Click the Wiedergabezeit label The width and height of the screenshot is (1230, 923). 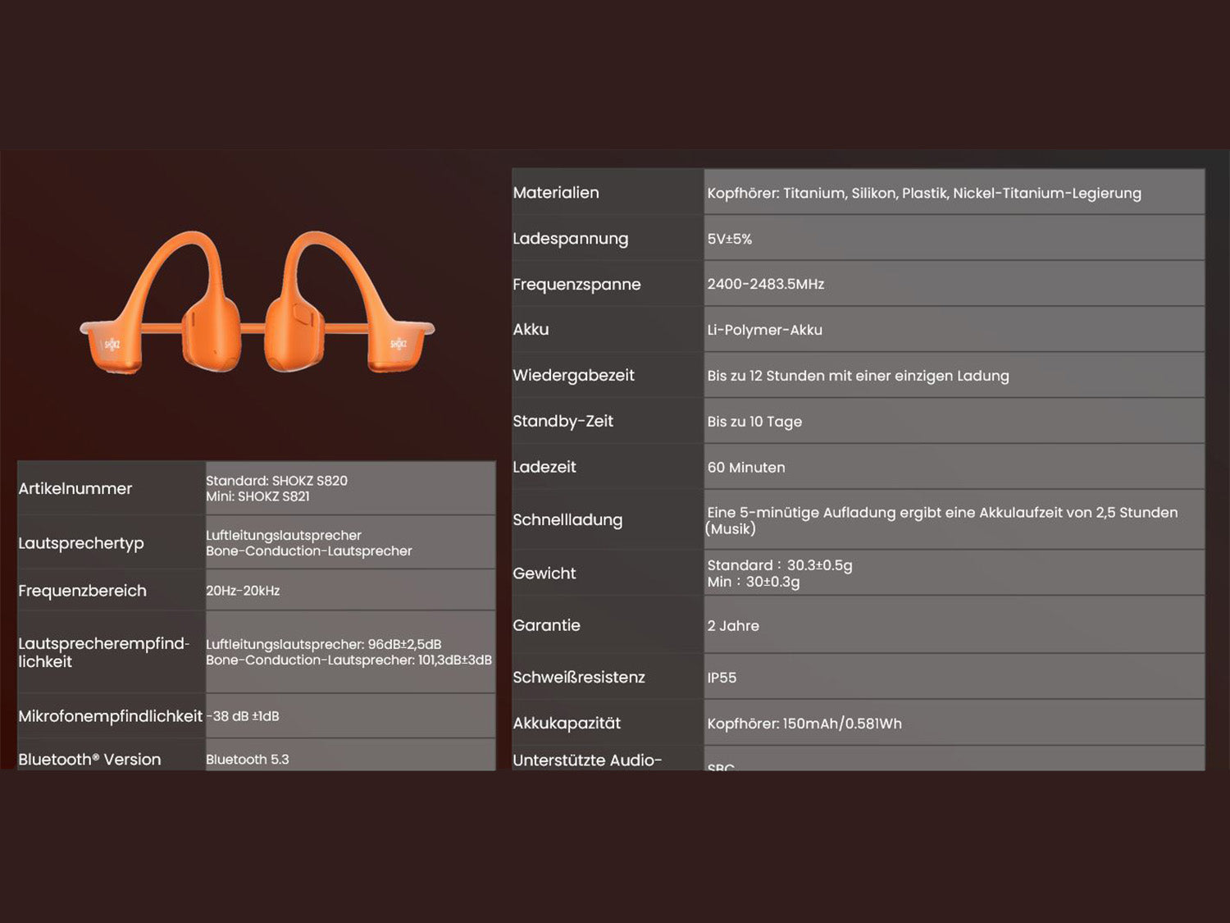(x=573, y=376)
